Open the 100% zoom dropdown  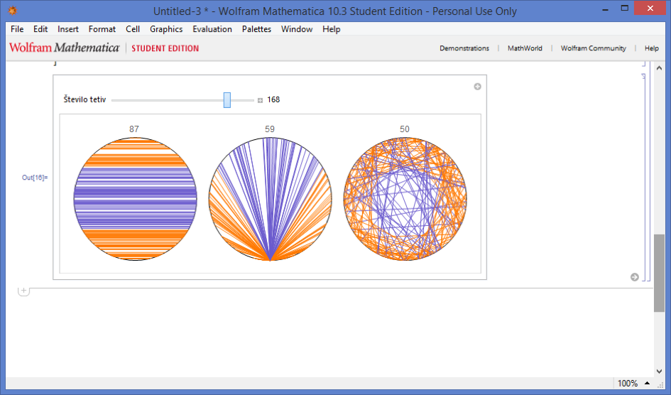[645, 384]
